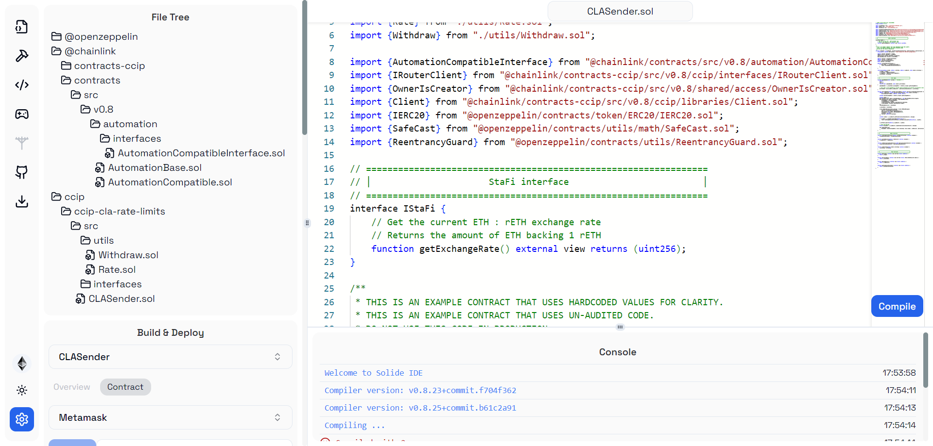Select the Ethereum network icon
Screen dimensions: 933x446
pos(22,363)
